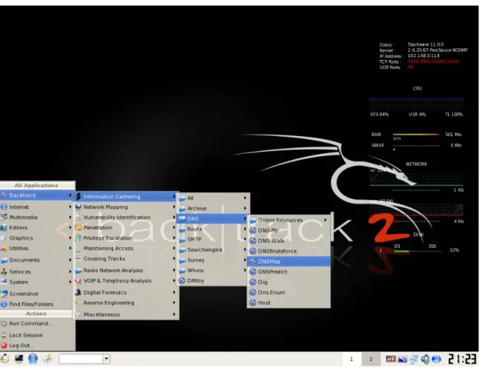
Task: Expand the Information Gathering submenu arrow
Action: [174, 196]
